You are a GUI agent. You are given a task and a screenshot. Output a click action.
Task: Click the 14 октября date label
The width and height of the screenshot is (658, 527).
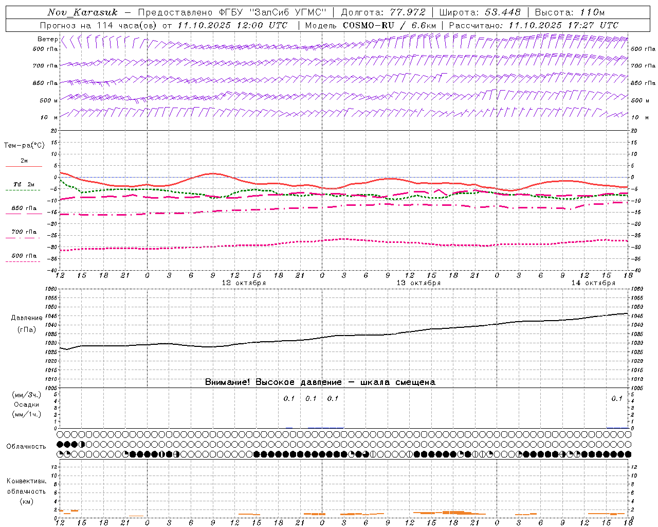(593, 283)
